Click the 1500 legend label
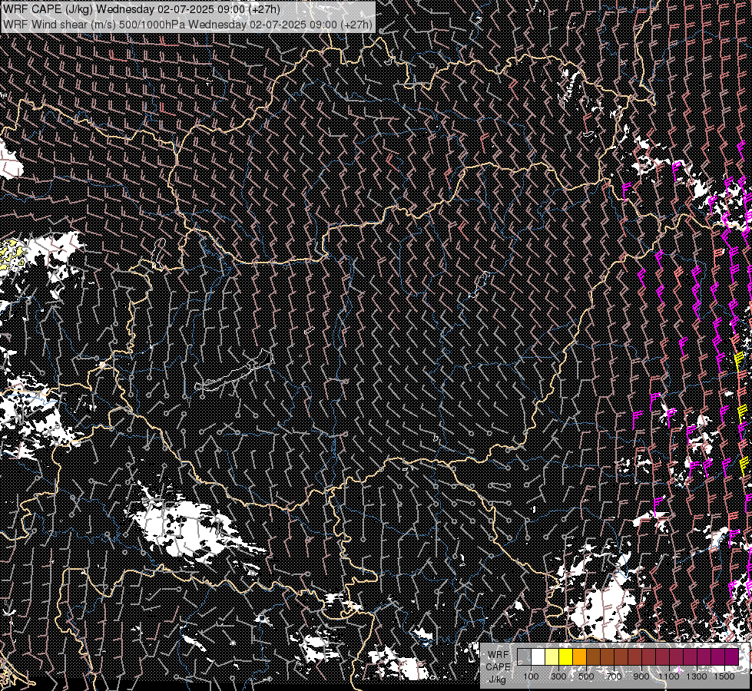This screenshot has width=752, height=691. click(724, 676)
